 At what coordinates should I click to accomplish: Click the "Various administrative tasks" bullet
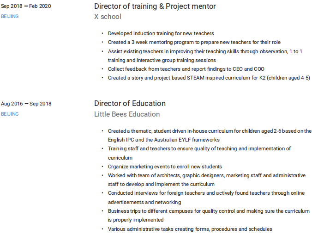(190, 229)
